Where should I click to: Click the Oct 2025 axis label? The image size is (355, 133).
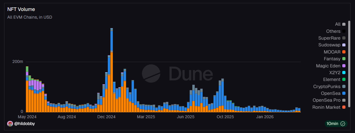tap(225, 117)
